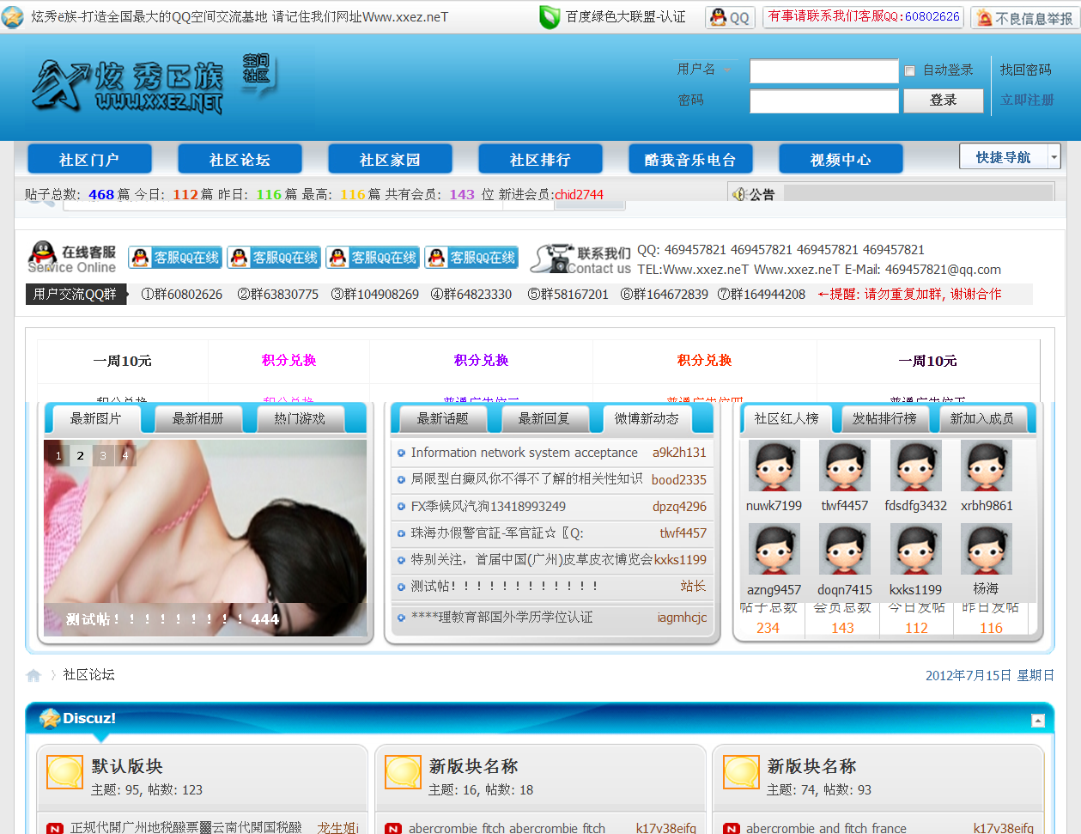The width and height of the screenshot is (1081, 834).
Task: Select slideshow image number 4
Action: pos(125,455)
